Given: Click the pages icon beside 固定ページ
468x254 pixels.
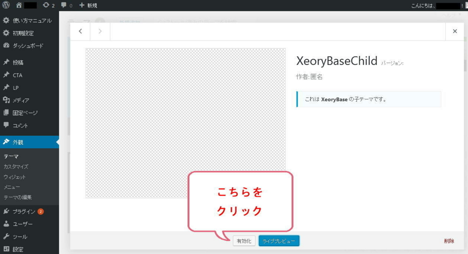Looking at the screenshot, I should click(6, 113).
